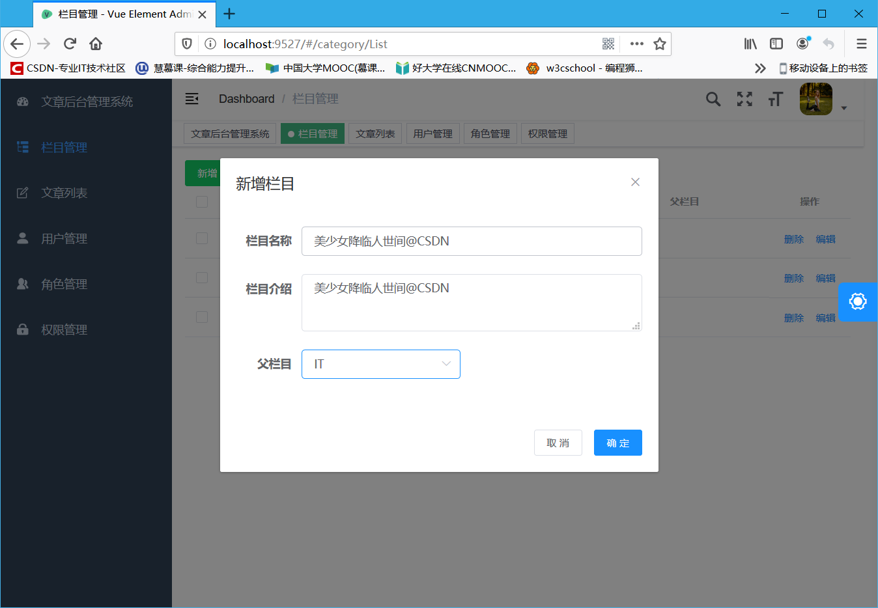Screen dimensions: 878x608
Task: Enter fullscreen via the expand icon
Action: click(744, 99)
